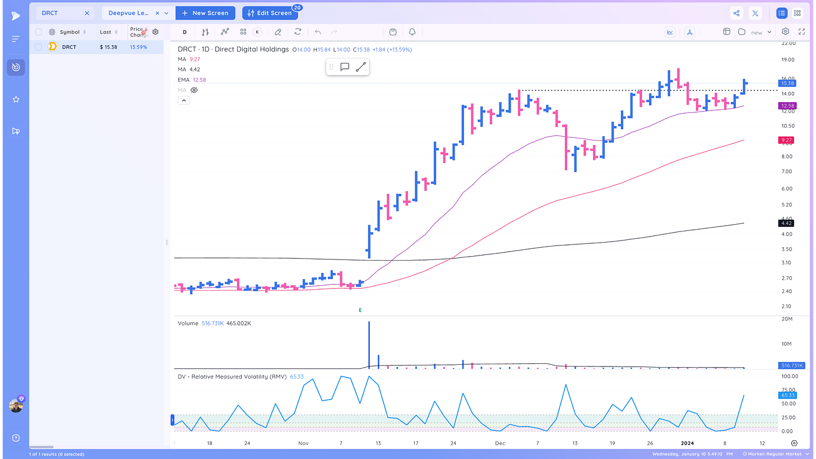Open chart settings gear icon
The width and height of the screenshot is (816, 459).
786,32
